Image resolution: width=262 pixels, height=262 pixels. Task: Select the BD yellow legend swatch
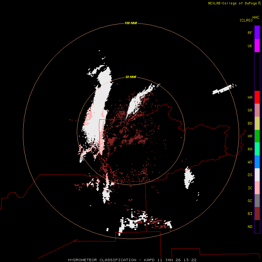[257, 123]
